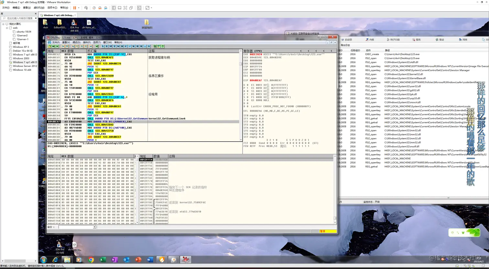Open OllyDbg Threads T button
The image size is (489, 269).
pos(114,46)
